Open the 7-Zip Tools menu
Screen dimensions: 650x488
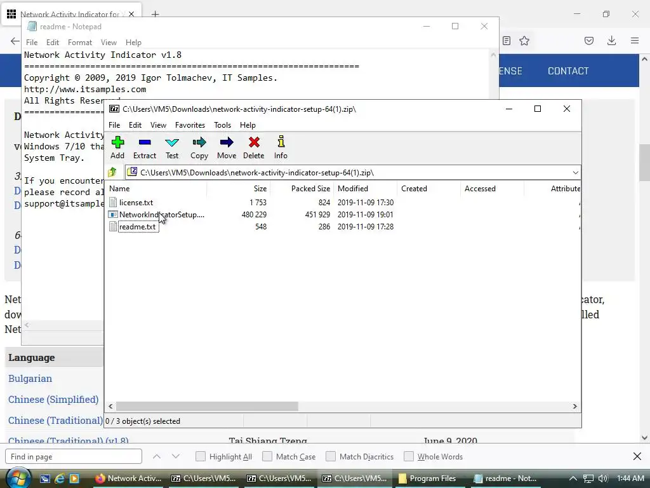pyautogui.click(x=222, y=125)
